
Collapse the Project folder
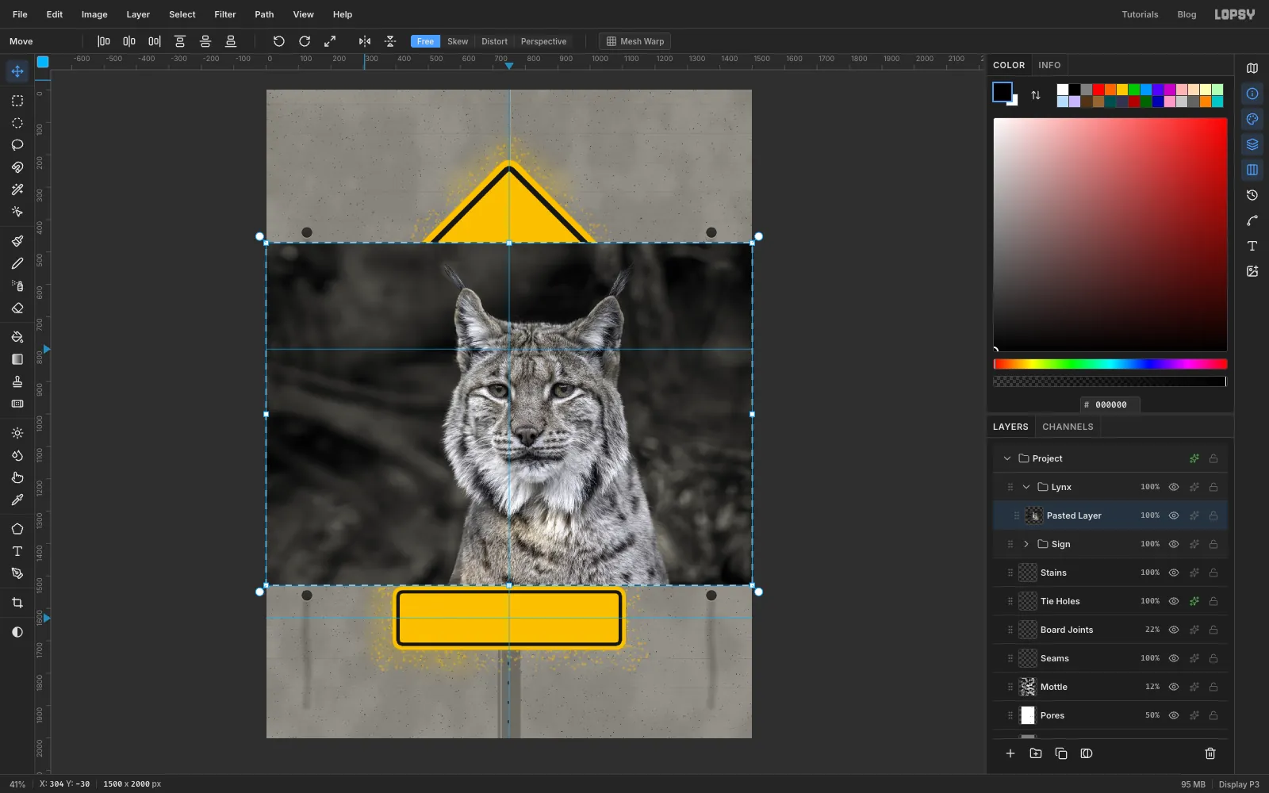[x=1007, y=458]
